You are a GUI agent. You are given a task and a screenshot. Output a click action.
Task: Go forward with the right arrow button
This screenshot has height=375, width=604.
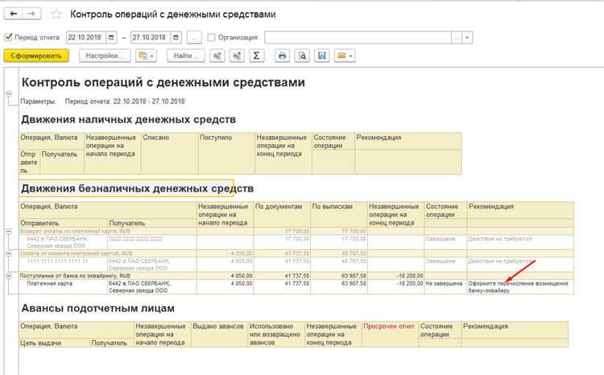tap(31, 14)
